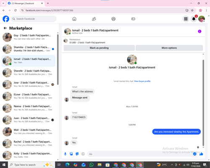Open the Chrome profile icon
Image resolution: width=210 pixels, height=168 pixels.
click(200, 10)
